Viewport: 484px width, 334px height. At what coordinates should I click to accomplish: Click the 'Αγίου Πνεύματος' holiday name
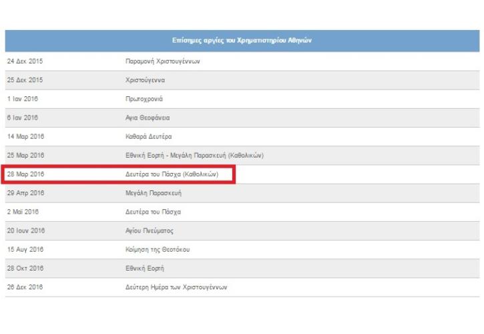click(150, 231)
